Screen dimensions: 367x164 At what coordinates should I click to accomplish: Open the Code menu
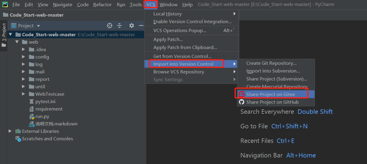(x=83, y=4)
